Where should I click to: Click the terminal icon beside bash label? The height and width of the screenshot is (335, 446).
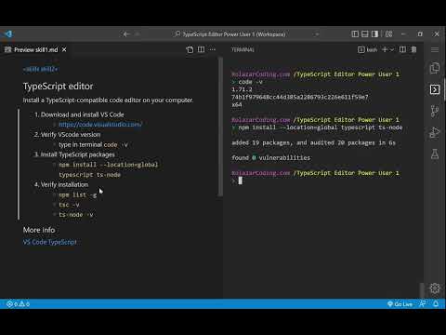click(x=361, y=49)
